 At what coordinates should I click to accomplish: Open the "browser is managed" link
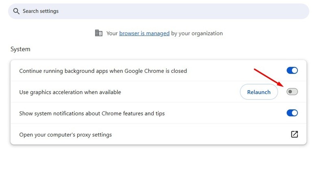144,33
